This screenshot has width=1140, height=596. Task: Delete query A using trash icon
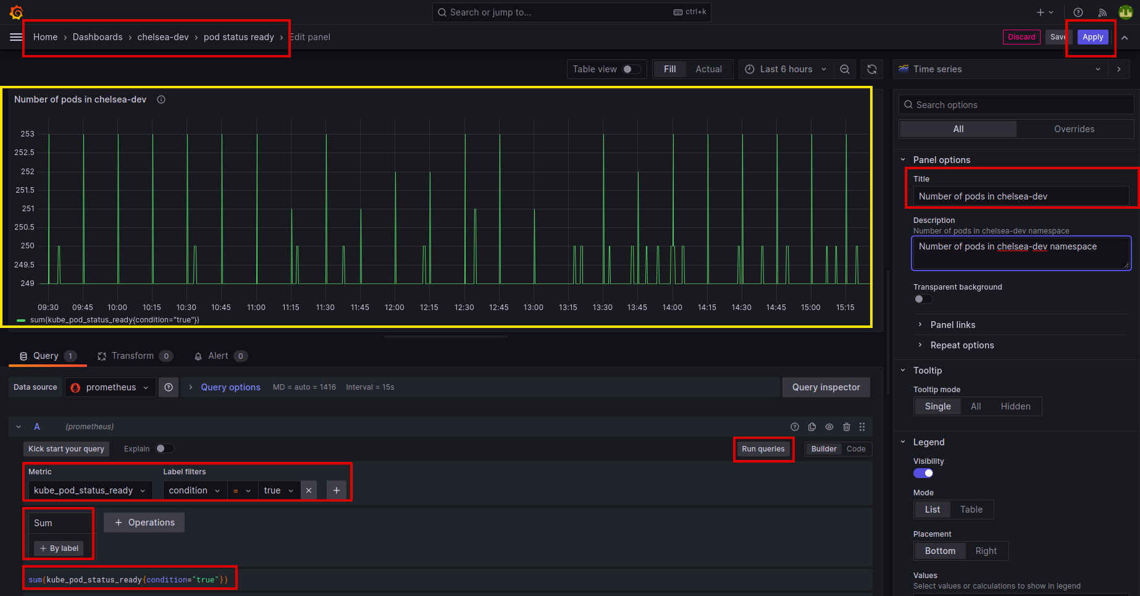pos(847,427)
